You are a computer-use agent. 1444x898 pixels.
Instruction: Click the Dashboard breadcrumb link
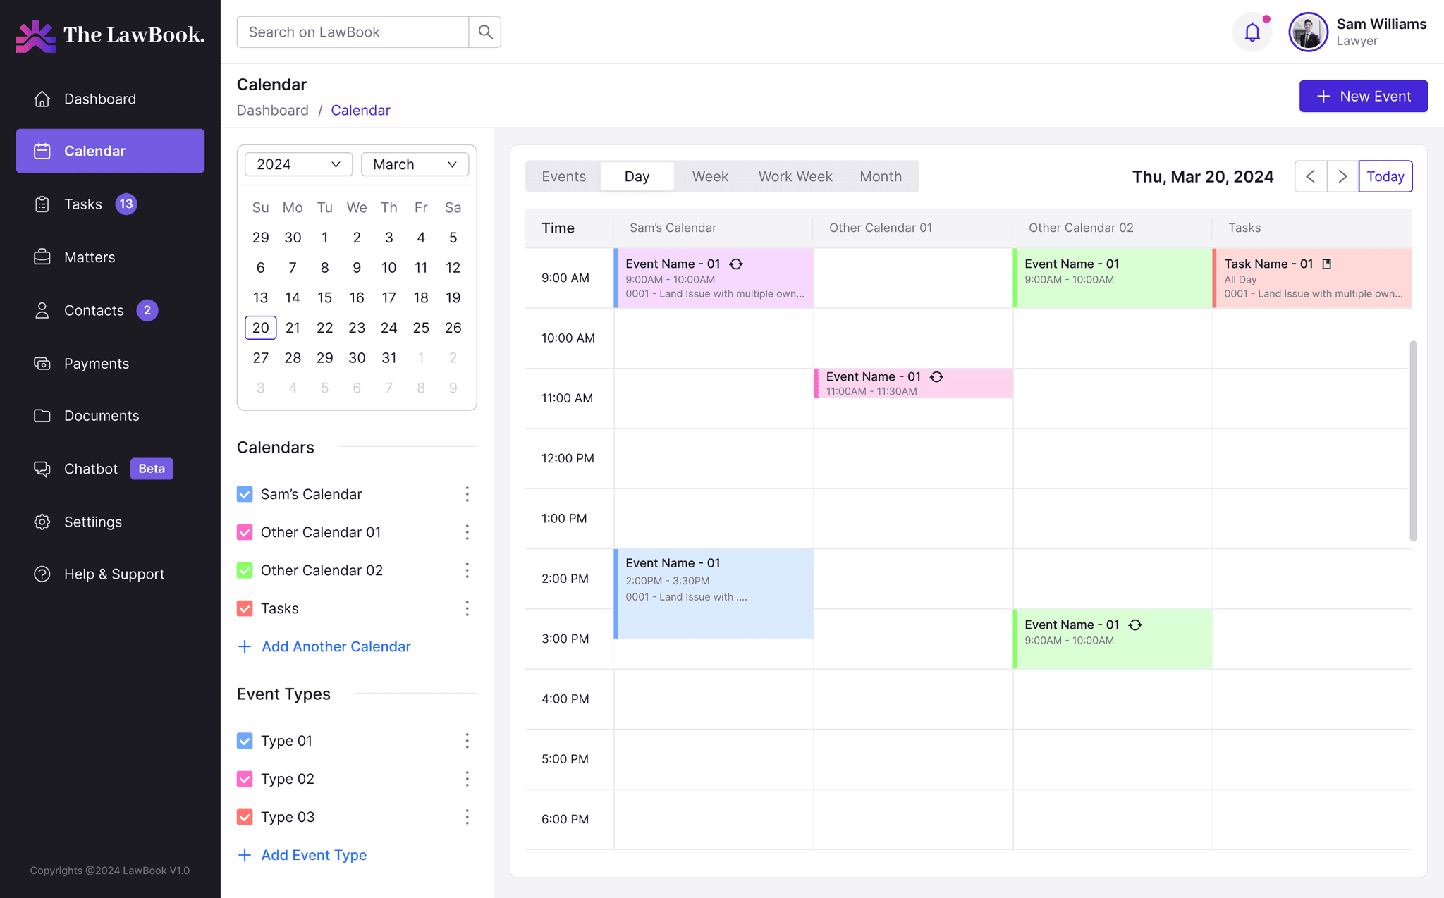pyautogui.click(x=273, y=111)
